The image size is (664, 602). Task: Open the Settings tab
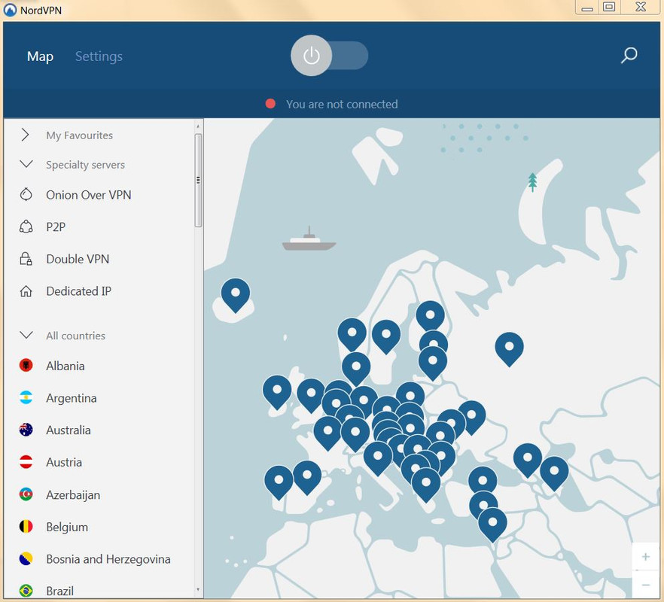point(99,56)
